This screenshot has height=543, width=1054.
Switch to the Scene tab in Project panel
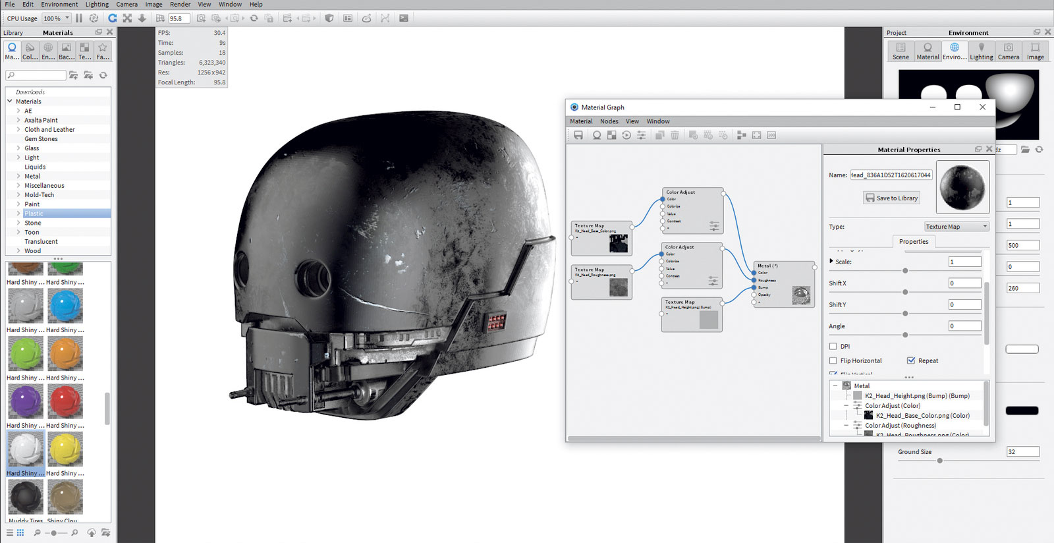pyautogui.click(x=901, y=51)
